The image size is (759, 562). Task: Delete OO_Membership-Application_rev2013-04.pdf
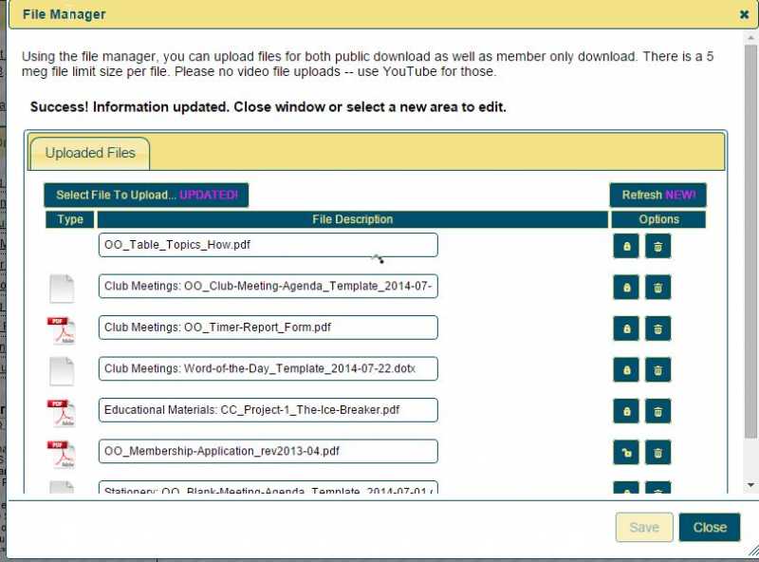(x=657, y=452)
